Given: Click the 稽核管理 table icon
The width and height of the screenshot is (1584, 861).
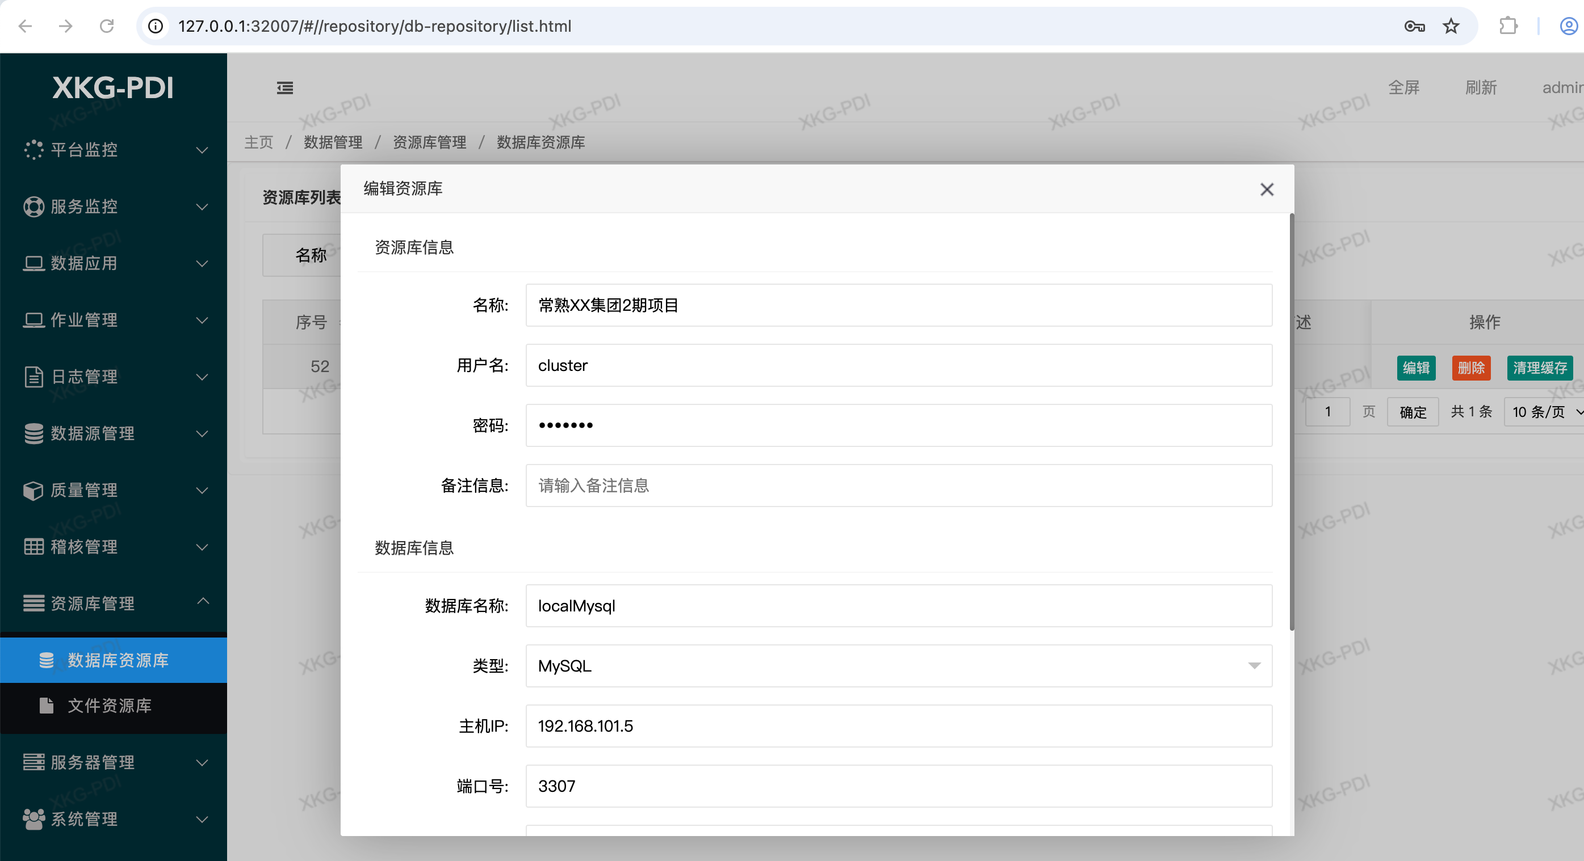Looking at the screenshot, I should (33, 547).
